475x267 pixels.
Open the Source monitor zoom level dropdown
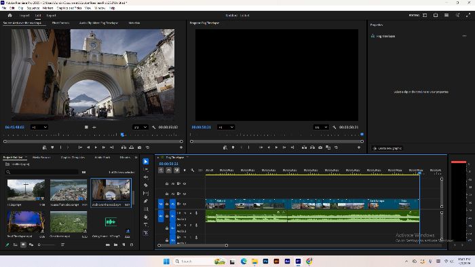[x=39, y=127]
